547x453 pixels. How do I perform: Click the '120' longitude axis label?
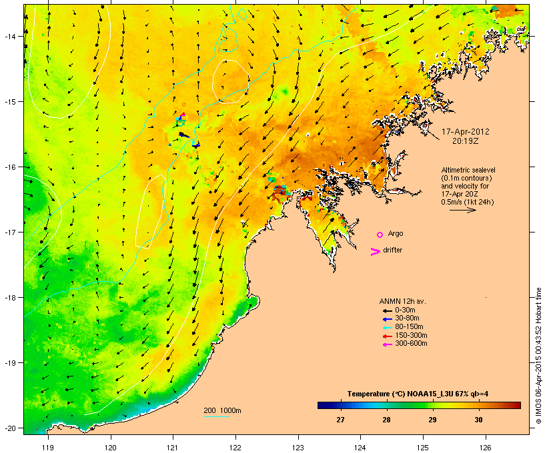click(111, 448)
